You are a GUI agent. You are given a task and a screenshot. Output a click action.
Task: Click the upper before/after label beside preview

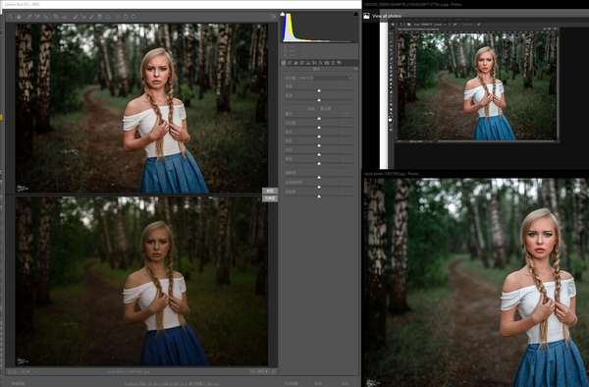click(x=270, y=191)
